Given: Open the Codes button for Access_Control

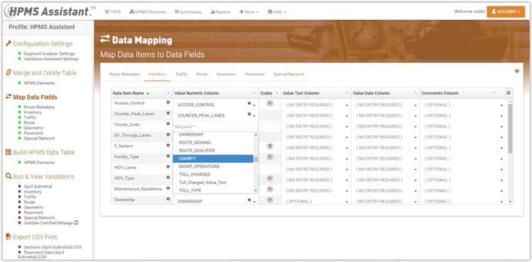Looking at the screenshot, I should [x=270, y=103].
